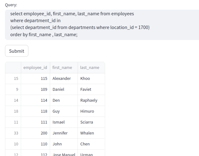
Task: Select the cell containing Jennifer
Action: [x=64, y=133]
